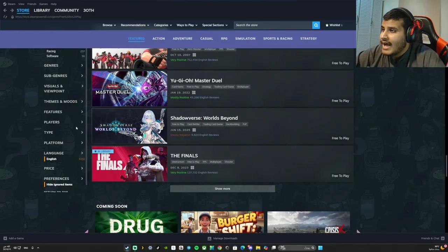Open the COMMUNITY section

tap(66, 10)
